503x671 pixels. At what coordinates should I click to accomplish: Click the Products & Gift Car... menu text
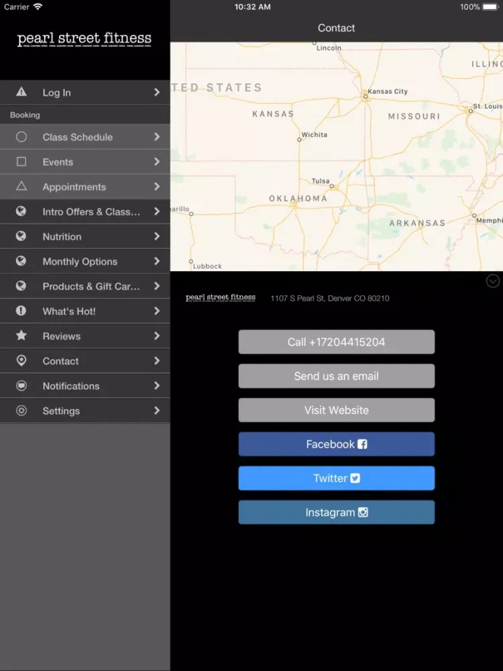click(x=91, y=287)
